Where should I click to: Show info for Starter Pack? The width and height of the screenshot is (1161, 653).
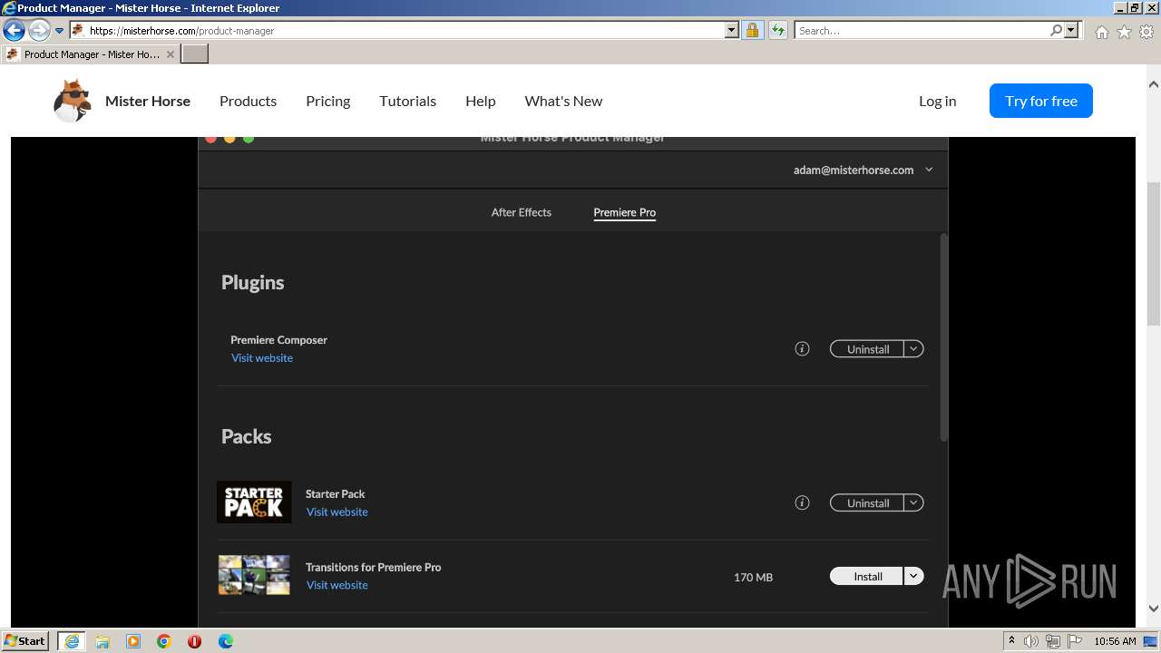tap(802, 502)
